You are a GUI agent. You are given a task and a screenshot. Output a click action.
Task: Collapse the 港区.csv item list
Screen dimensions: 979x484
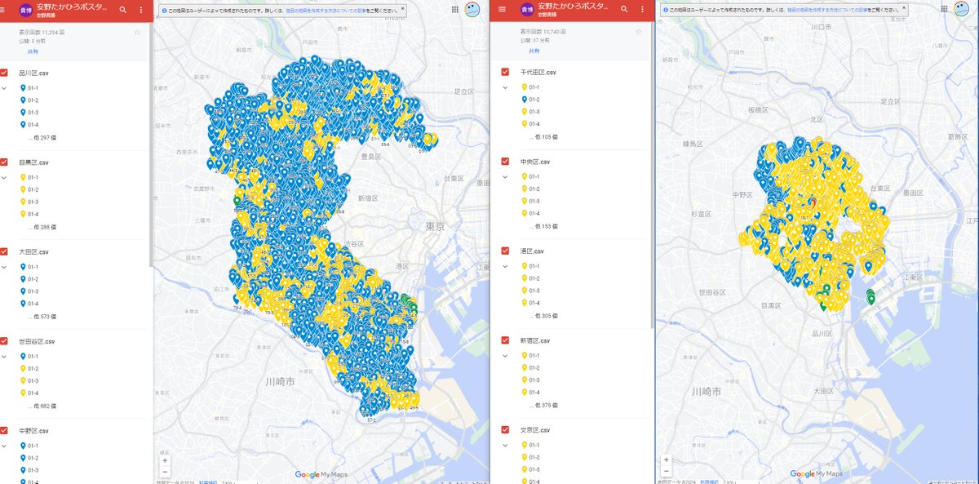coord(505,266)
